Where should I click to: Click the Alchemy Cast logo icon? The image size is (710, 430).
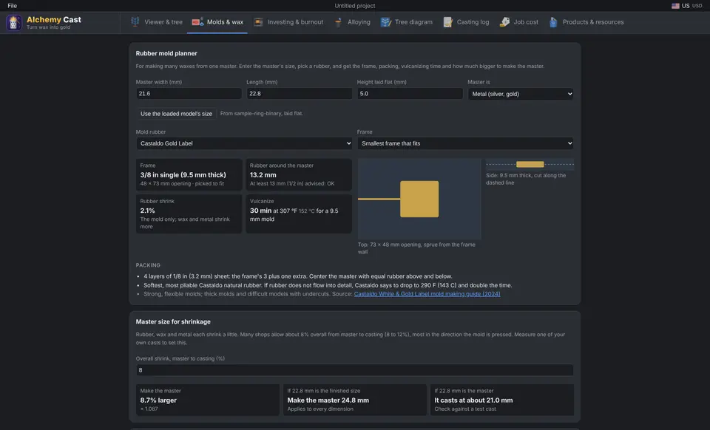pyautogui.click(x=13, y=23)
